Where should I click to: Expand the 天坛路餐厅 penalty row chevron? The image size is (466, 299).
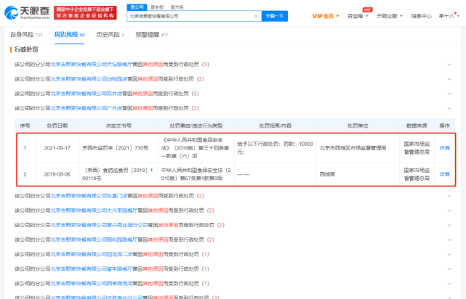(449, 65)
